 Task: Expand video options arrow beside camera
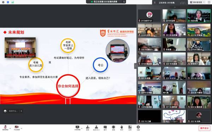point(22,128)
